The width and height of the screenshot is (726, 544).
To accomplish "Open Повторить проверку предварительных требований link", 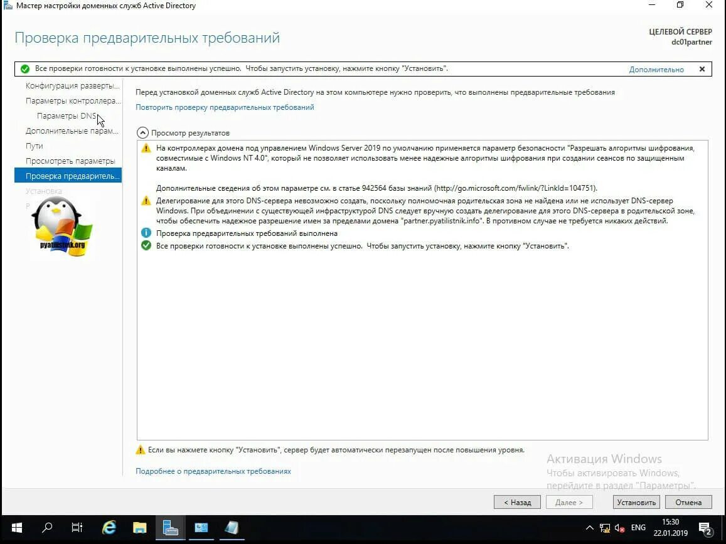I will [225, 107].
